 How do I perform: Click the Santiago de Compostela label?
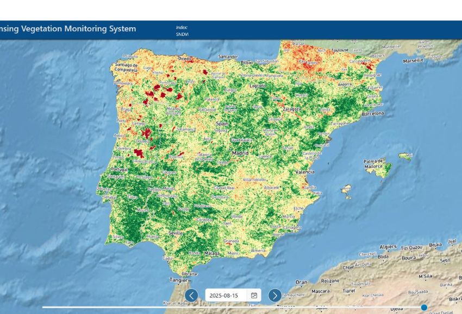click(126, 67)
